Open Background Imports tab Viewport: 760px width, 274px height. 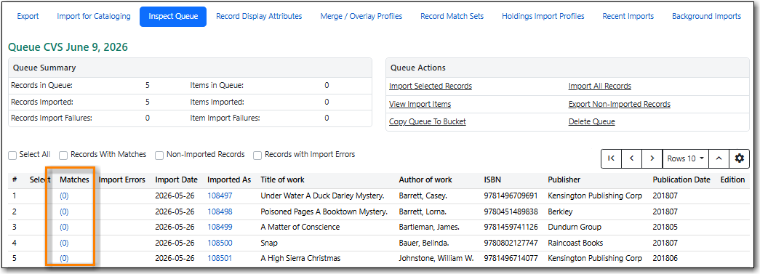(706, 17)
